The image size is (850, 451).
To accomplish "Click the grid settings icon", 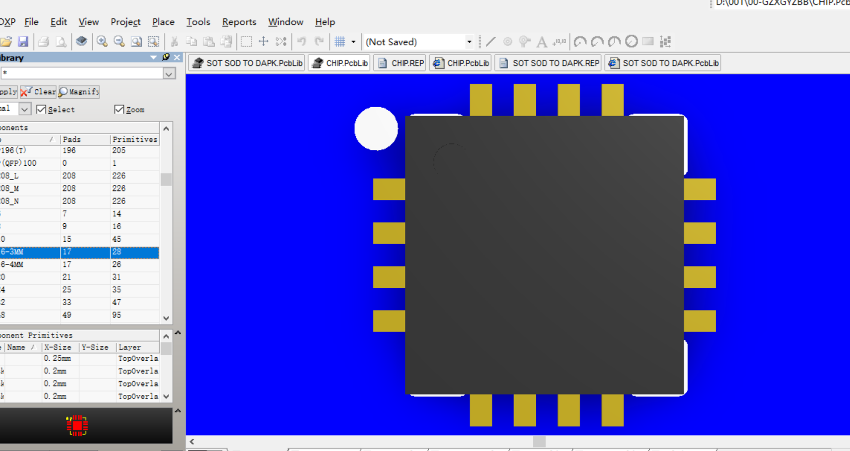I will pos(340,42).
